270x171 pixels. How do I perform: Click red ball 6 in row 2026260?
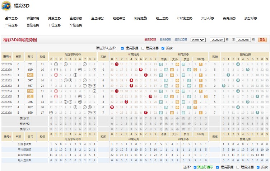tap(141, 70)
